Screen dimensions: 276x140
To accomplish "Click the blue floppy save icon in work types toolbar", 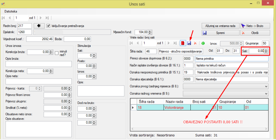I will point(189,43).
